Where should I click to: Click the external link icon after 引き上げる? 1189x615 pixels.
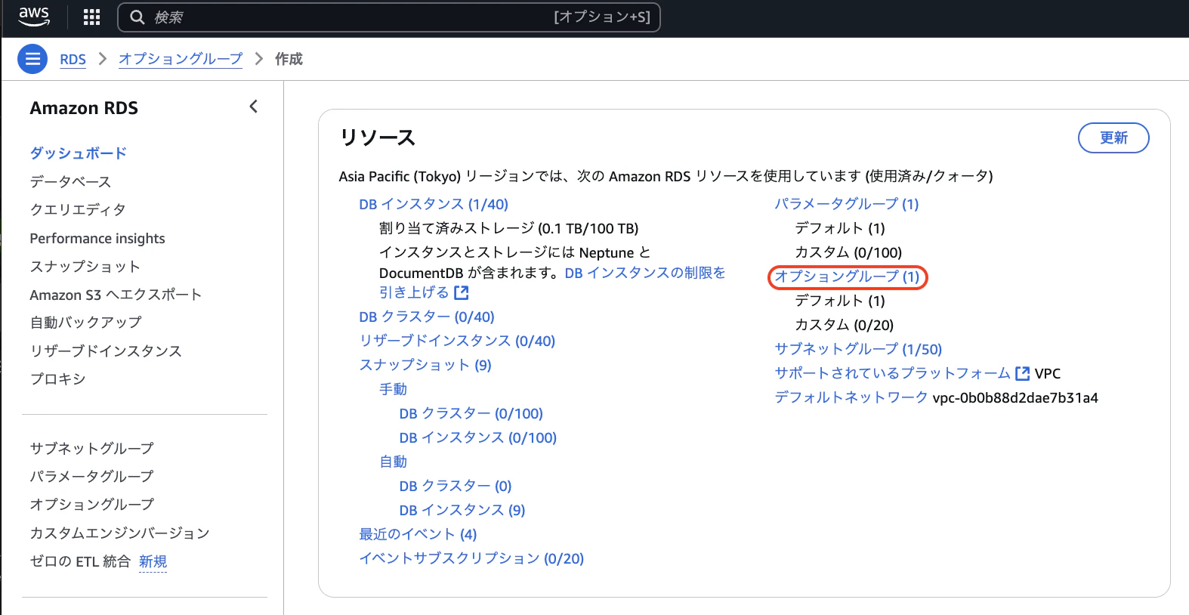pos(461,292)
